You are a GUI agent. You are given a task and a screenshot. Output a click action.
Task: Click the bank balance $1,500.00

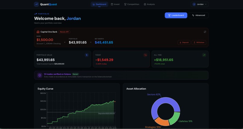(x=45, y=40)
